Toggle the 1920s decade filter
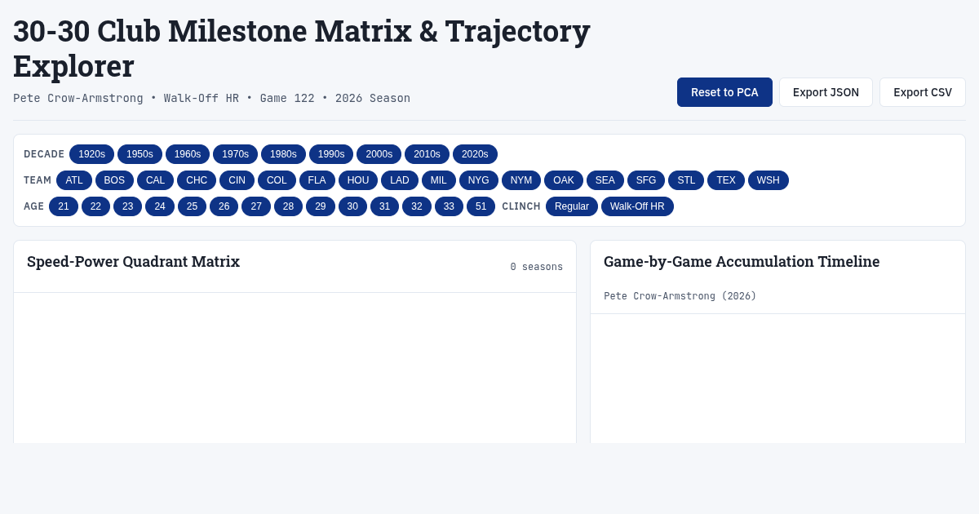 [x=91, y=154]
